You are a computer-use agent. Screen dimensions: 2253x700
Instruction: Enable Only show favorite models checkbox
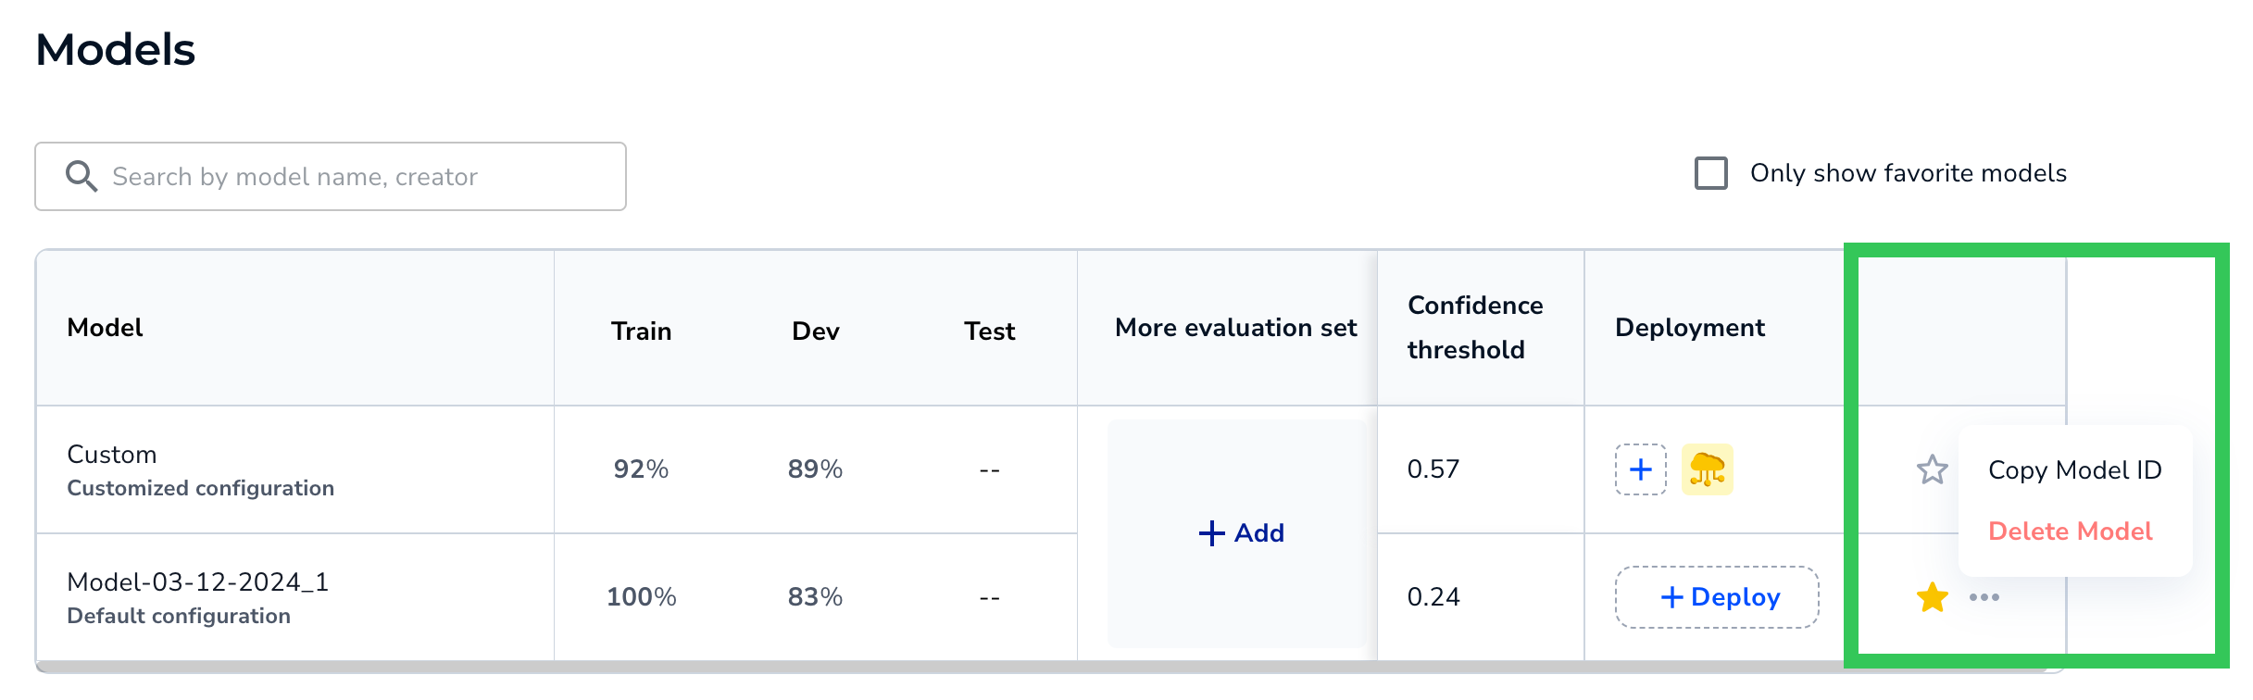(1710, 173)
